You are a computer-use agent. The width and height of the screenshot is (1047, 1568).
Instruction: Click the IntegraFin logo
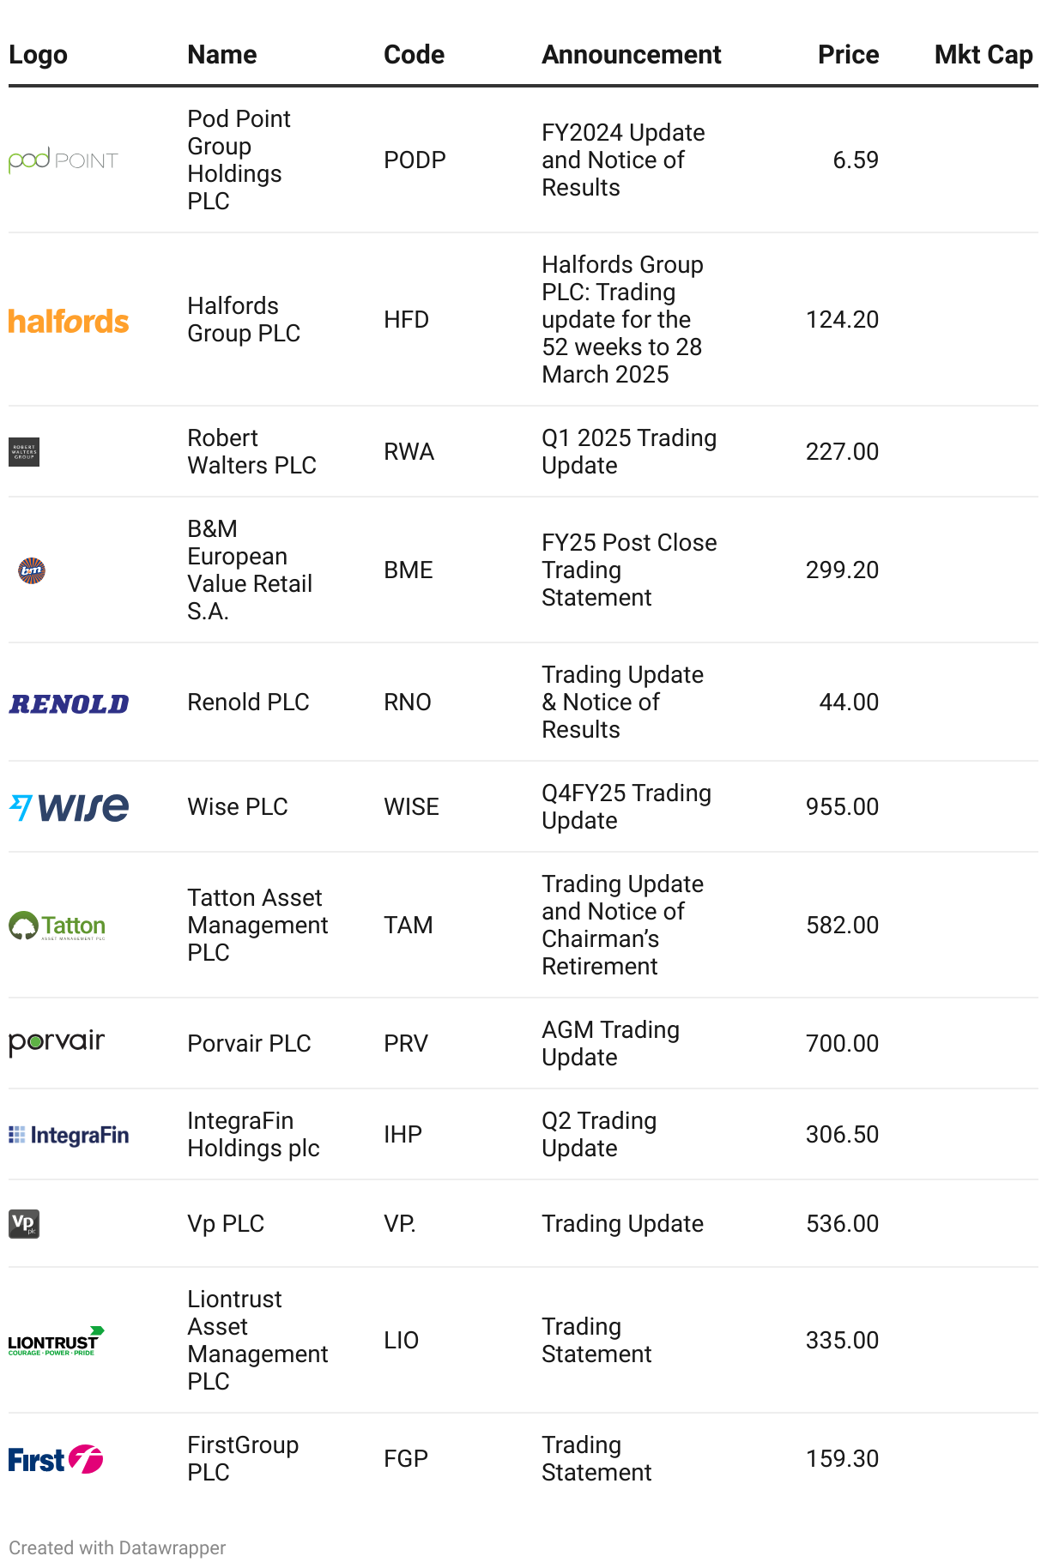click(x=69, y=1135)
